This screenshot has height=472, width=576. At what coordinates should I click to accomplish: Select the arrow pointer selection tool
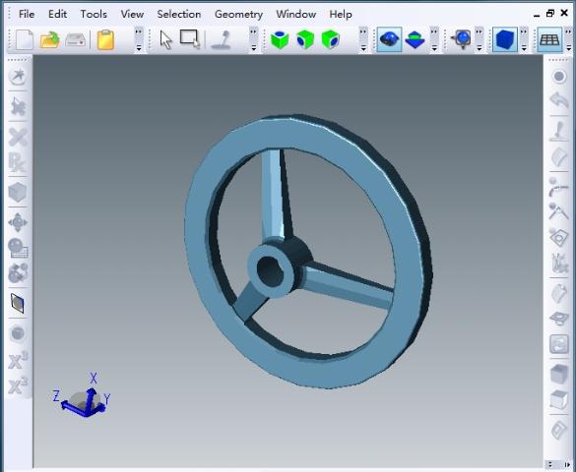pyautogui.click(x=166, y=39)
